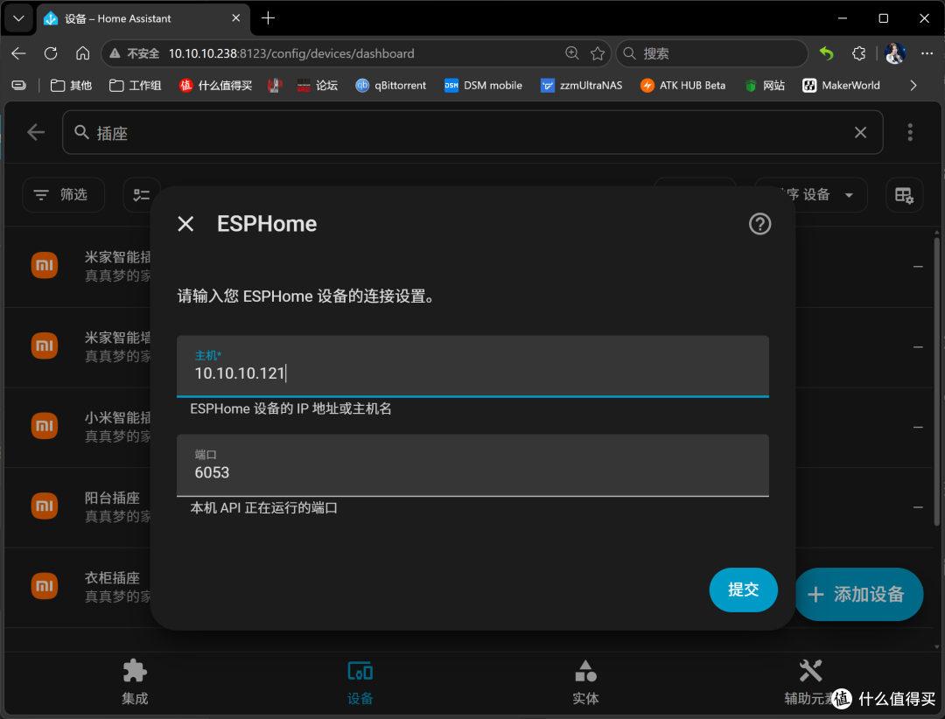Click the 添加设备 add device button
Image resolution: width=945 pixels, height=719 pixels.
(858, 594)
